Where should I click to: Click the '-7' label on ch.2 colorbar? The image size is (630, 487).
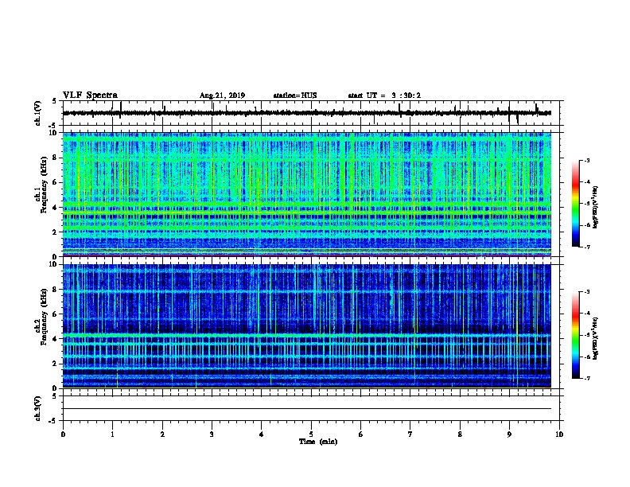coord(586,379)
